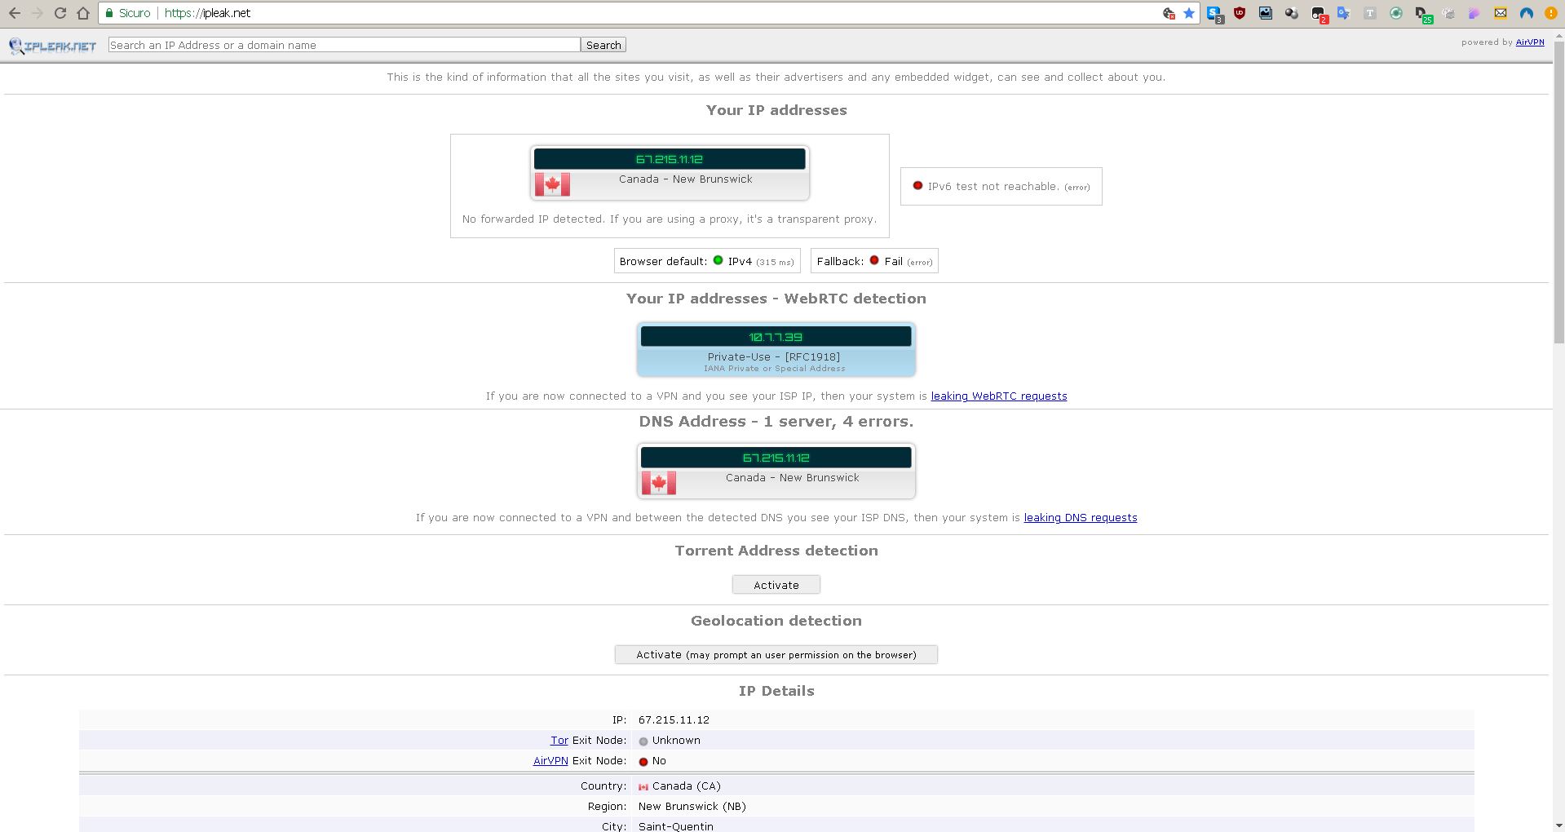Open the green circular extension icon
Screen dimensions: 1565x832
coord(1396,13)
